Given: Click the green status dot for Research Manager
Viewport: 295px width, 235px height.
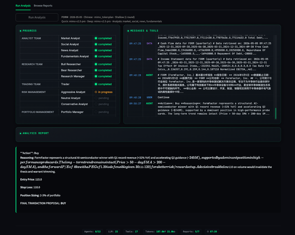Looking at the screenshot, I should coord(96,76).
